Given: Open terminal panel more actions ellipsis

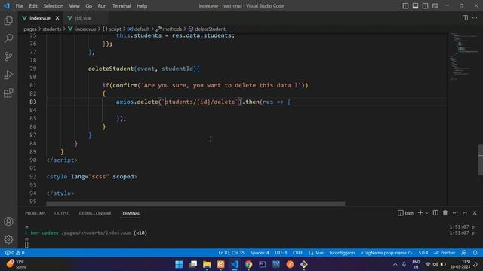Looking at the screenshot, I should pos(455,212).
